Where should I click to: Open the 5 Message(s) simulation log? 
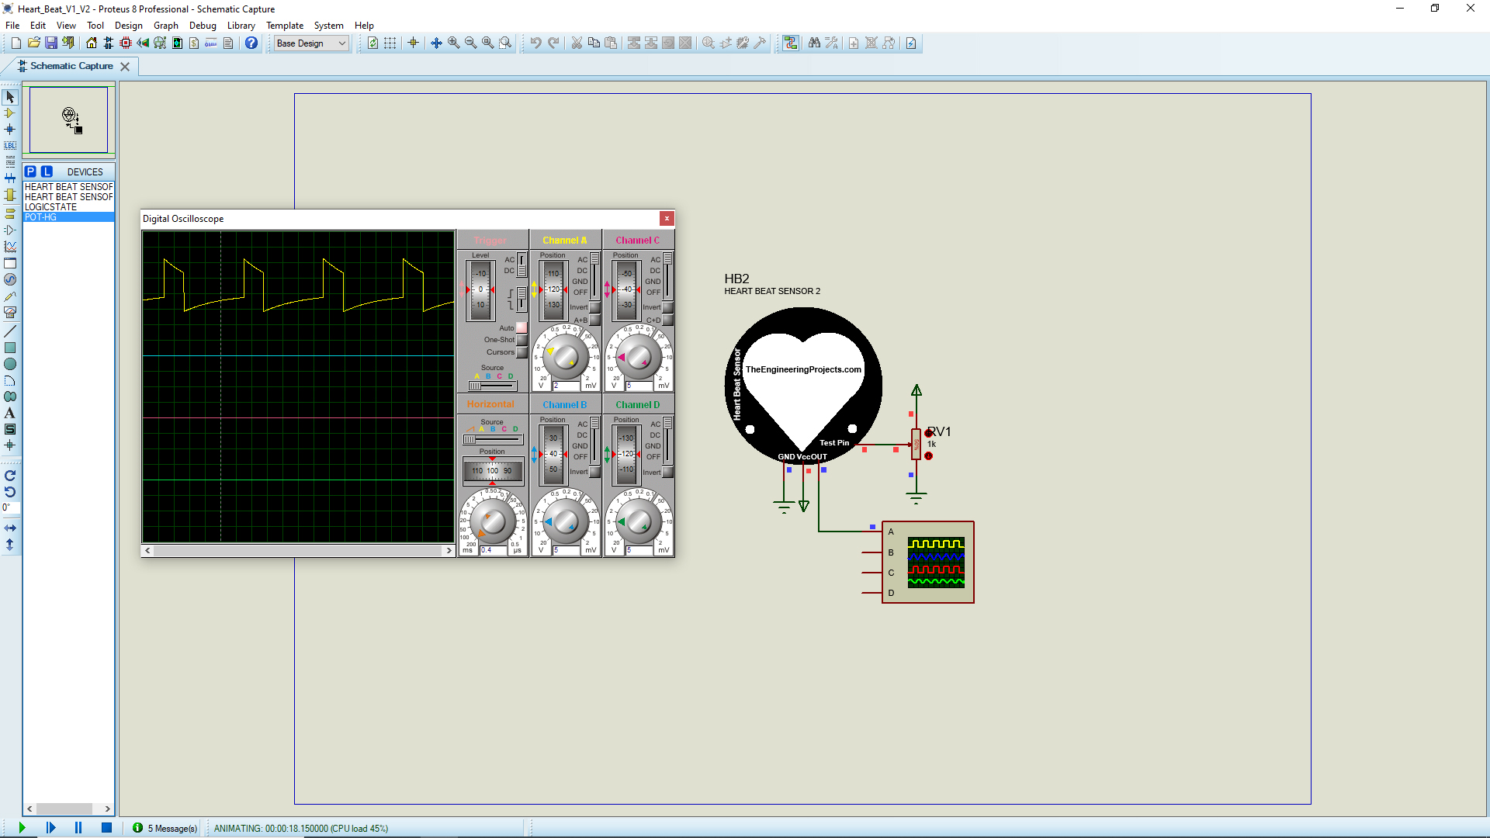[165, 828]
